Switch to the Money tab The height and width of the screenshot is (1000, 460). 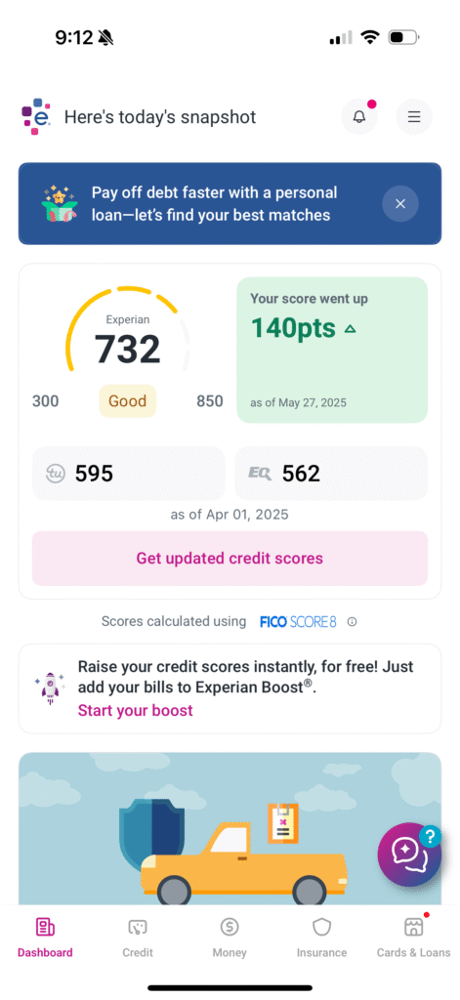[x=230, y=937]
